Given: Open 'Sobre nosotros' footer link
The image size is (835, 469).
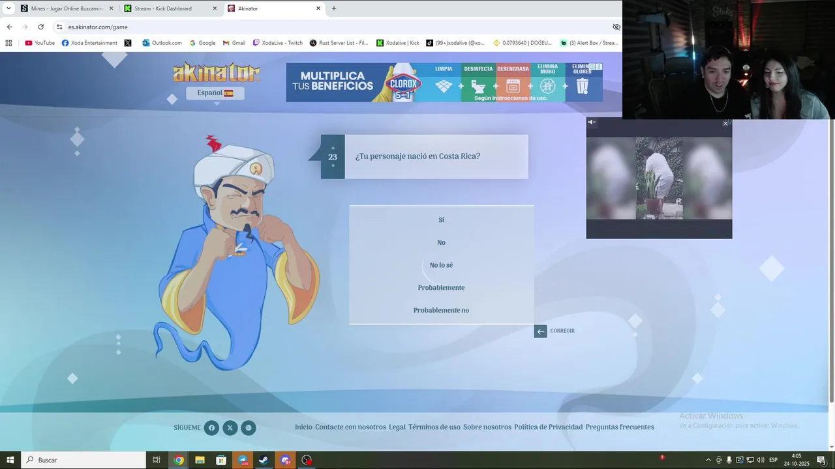Looking at the screenshot, I should pos(487,427).
